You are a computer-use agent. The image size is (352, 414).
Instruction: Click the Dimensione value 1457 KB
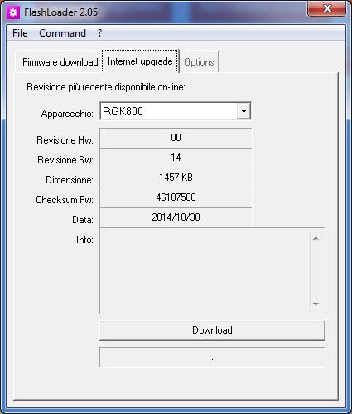(x=176, y=178)
